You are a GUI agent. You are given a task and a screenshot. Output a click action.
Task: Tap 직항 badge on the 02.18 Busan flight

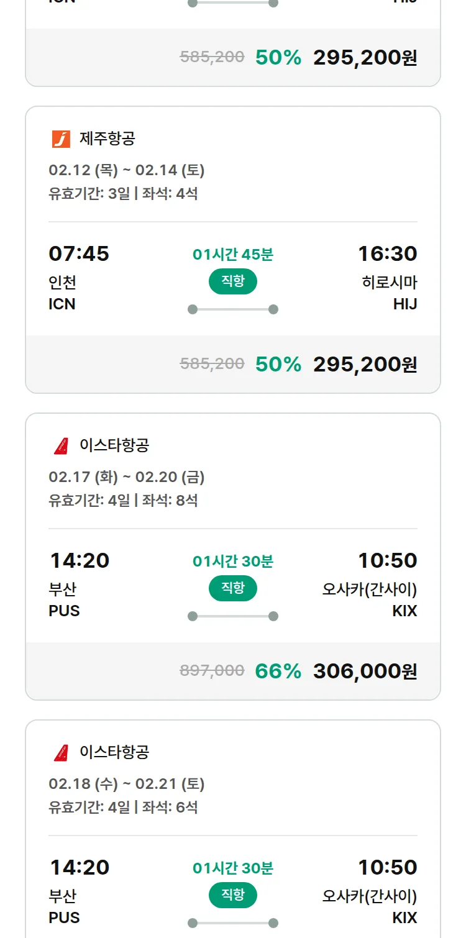point(232,896)
